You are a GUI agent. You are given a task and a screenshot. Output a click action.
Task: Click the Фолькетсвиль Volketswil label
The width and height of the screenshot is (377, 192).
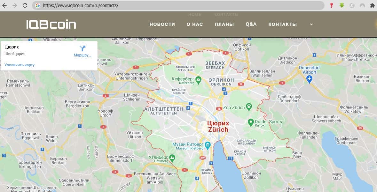pos(354,109)
